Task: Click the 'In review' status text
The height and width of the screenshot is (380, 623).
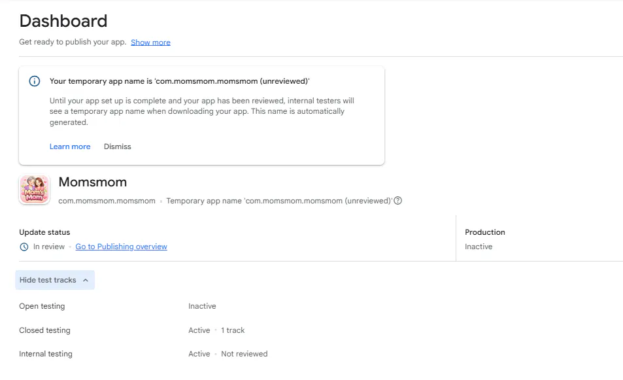Action: [x=49, y=247]
